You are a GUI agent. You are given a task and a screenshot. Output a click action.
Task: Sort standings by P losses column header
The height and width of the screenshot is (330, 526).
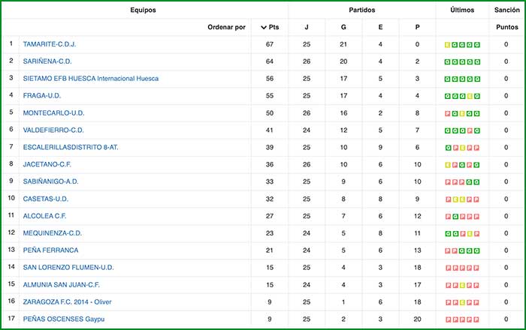pyautogui.click(x=417, y=27)
